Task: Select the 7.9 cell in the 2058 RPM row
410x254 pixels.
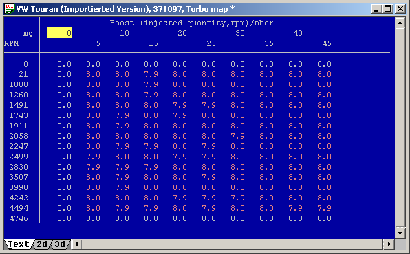Action: pyautogui.click(x=238, y=136)
